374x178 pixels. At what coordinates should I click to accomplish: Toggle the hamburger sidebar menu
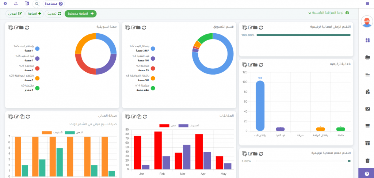[367, 4]
